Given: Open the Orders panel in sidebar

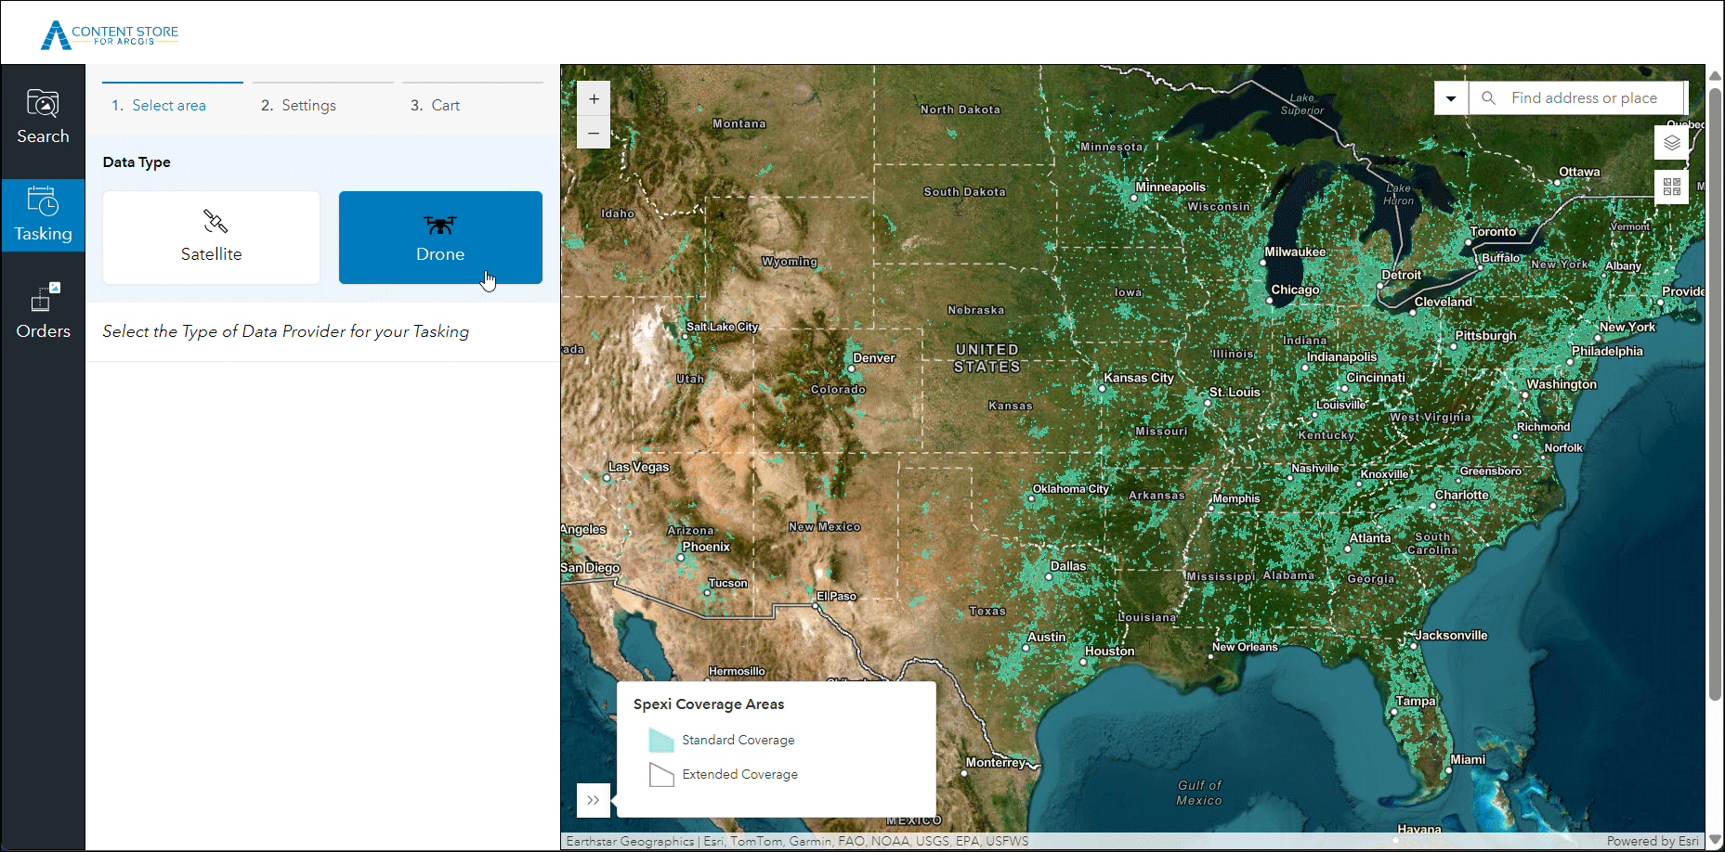Looking at the screenshot, I should (x=43, y=312).
